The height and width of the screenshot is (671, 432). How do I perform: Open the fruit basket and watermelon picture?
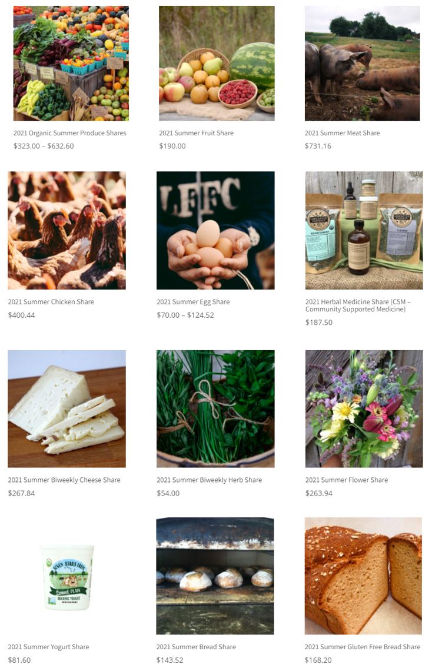tap(217, 64)
